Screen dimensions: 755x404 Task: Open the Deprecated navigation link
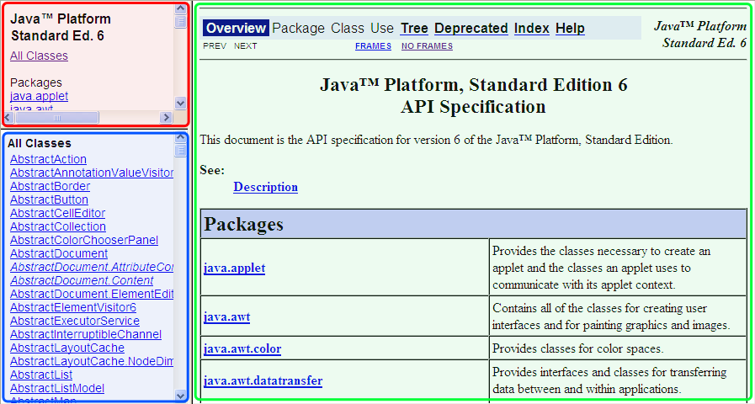pyautogui.click(x=471, y=29)
